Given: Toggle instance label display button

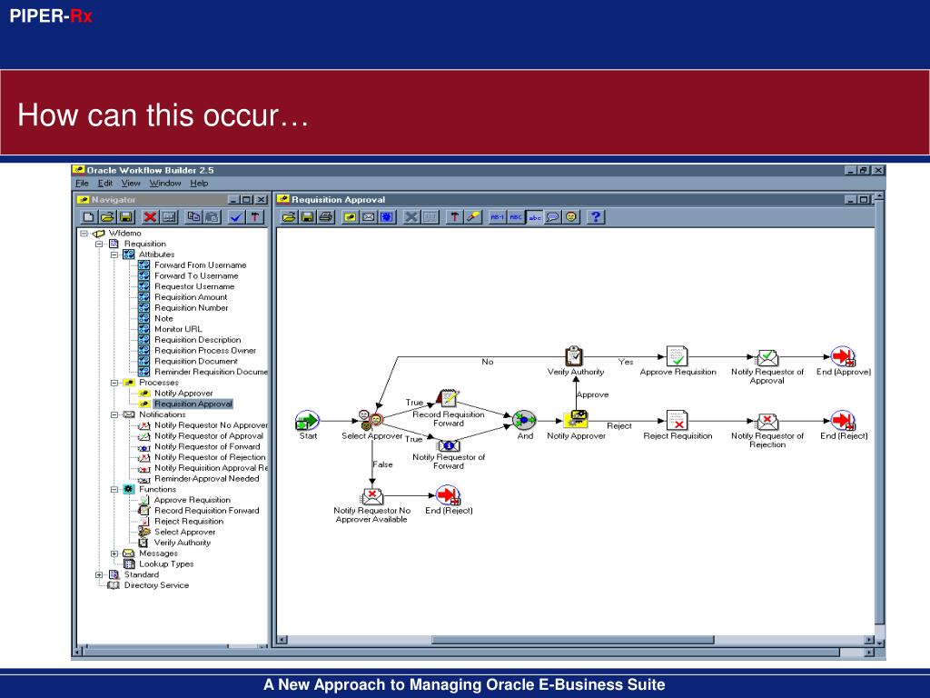Looking at the screenshot, I should pyautogui.click(x=497, y=217).
